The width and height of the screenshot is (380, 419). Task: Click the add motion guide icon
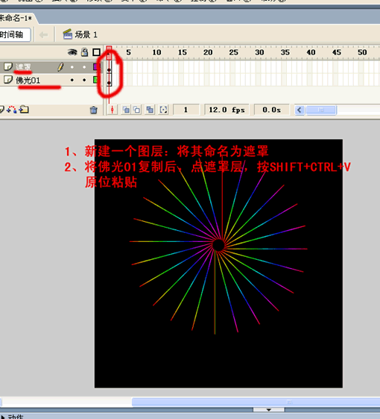[12, 109]
